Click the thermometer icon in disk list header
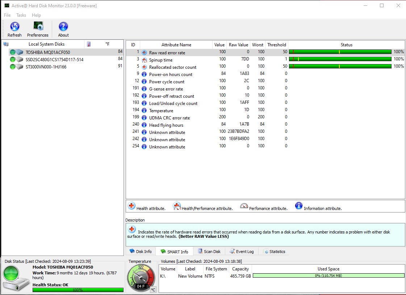 [x=89, y=44]
